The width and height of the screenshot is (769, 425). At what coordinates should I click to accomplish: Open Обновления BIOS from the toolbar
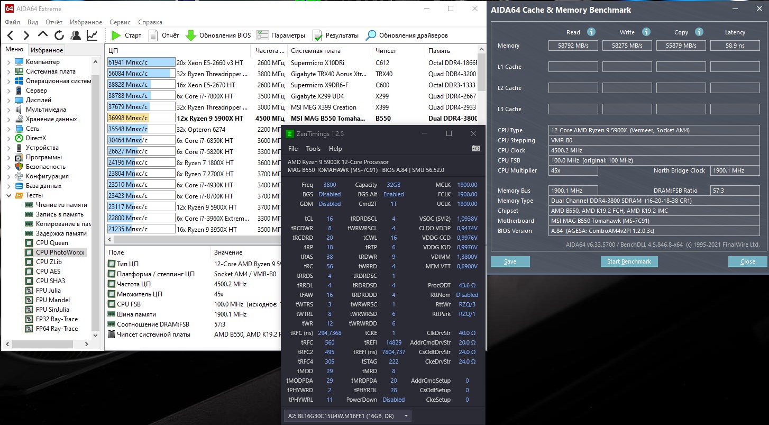[218, 35]
